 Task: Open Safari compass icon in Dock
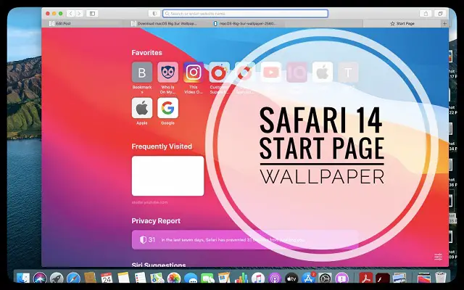click(x=73, y=278)
